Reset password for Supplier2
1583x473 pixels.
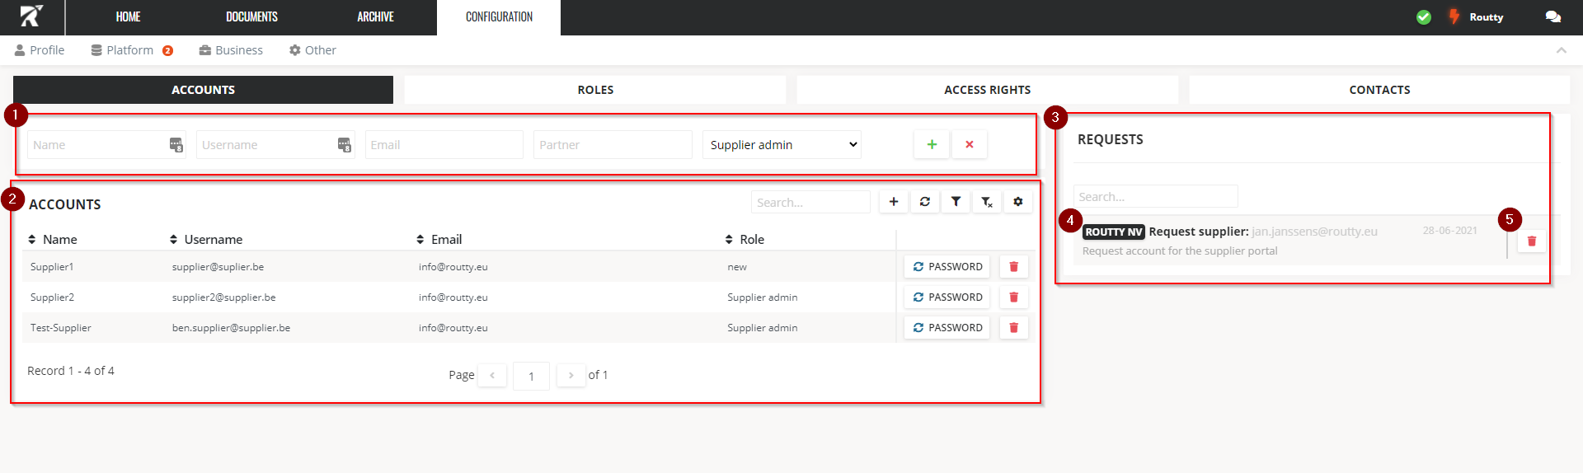pyautogui.click(x=947, y=297)
